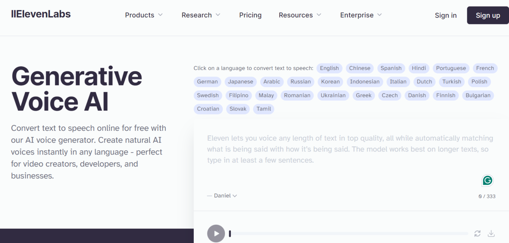Click the audio progress slider track

point(350,234)
